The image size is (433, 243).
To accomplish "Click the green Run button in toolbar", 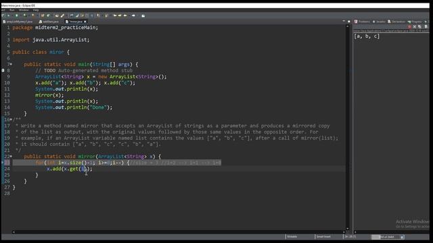I will pos(16,16).
